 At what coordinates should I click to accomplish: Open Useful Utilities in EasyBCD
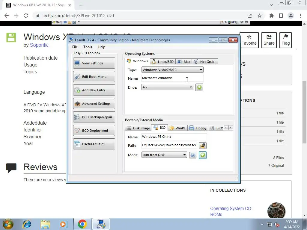94,144
